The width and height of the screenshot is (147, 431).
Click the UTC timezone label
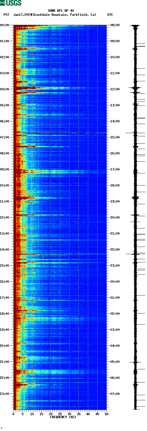click(x=110, y=15)
